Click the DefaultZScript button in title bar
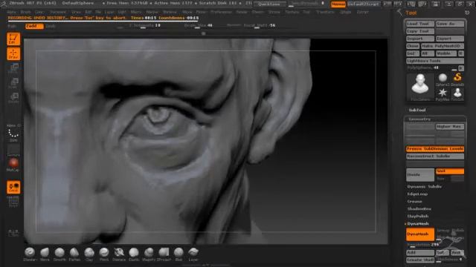The width and height of the screenshot is (476, 267). click(x=364, y=4)
